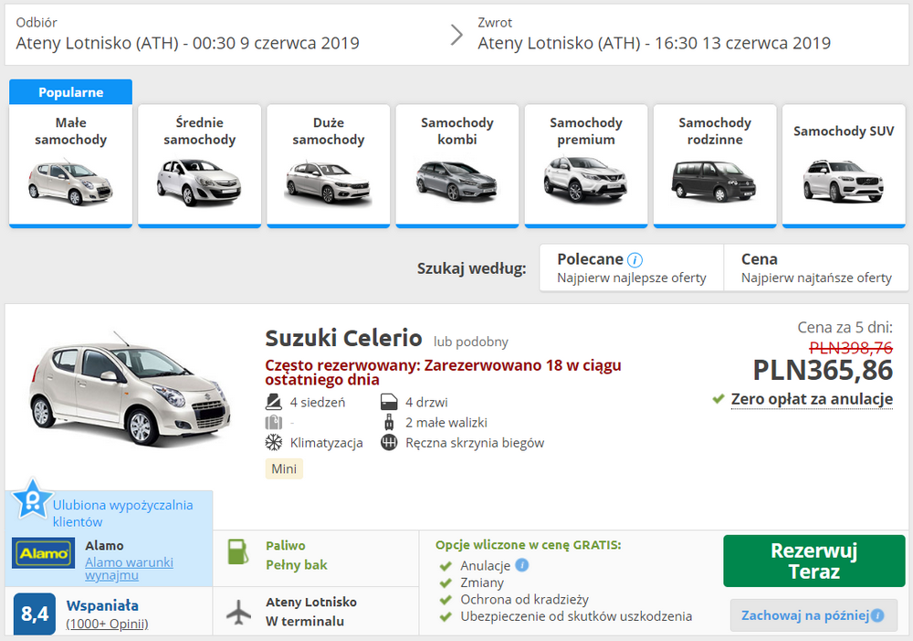Viewport: 913px width, 641px height.
Task: Click the Rezerwuj Teraz button
Action: tap(813, 561)
